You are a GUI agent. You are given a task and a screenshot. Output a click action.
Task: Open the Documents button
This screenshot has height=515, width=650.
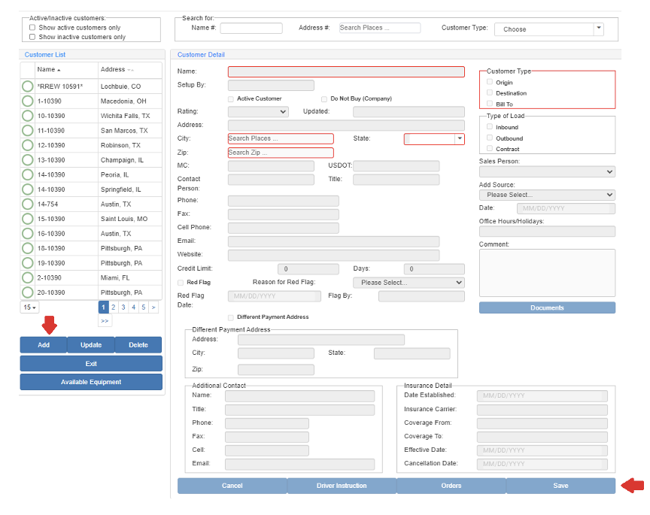tap(547, 307)
